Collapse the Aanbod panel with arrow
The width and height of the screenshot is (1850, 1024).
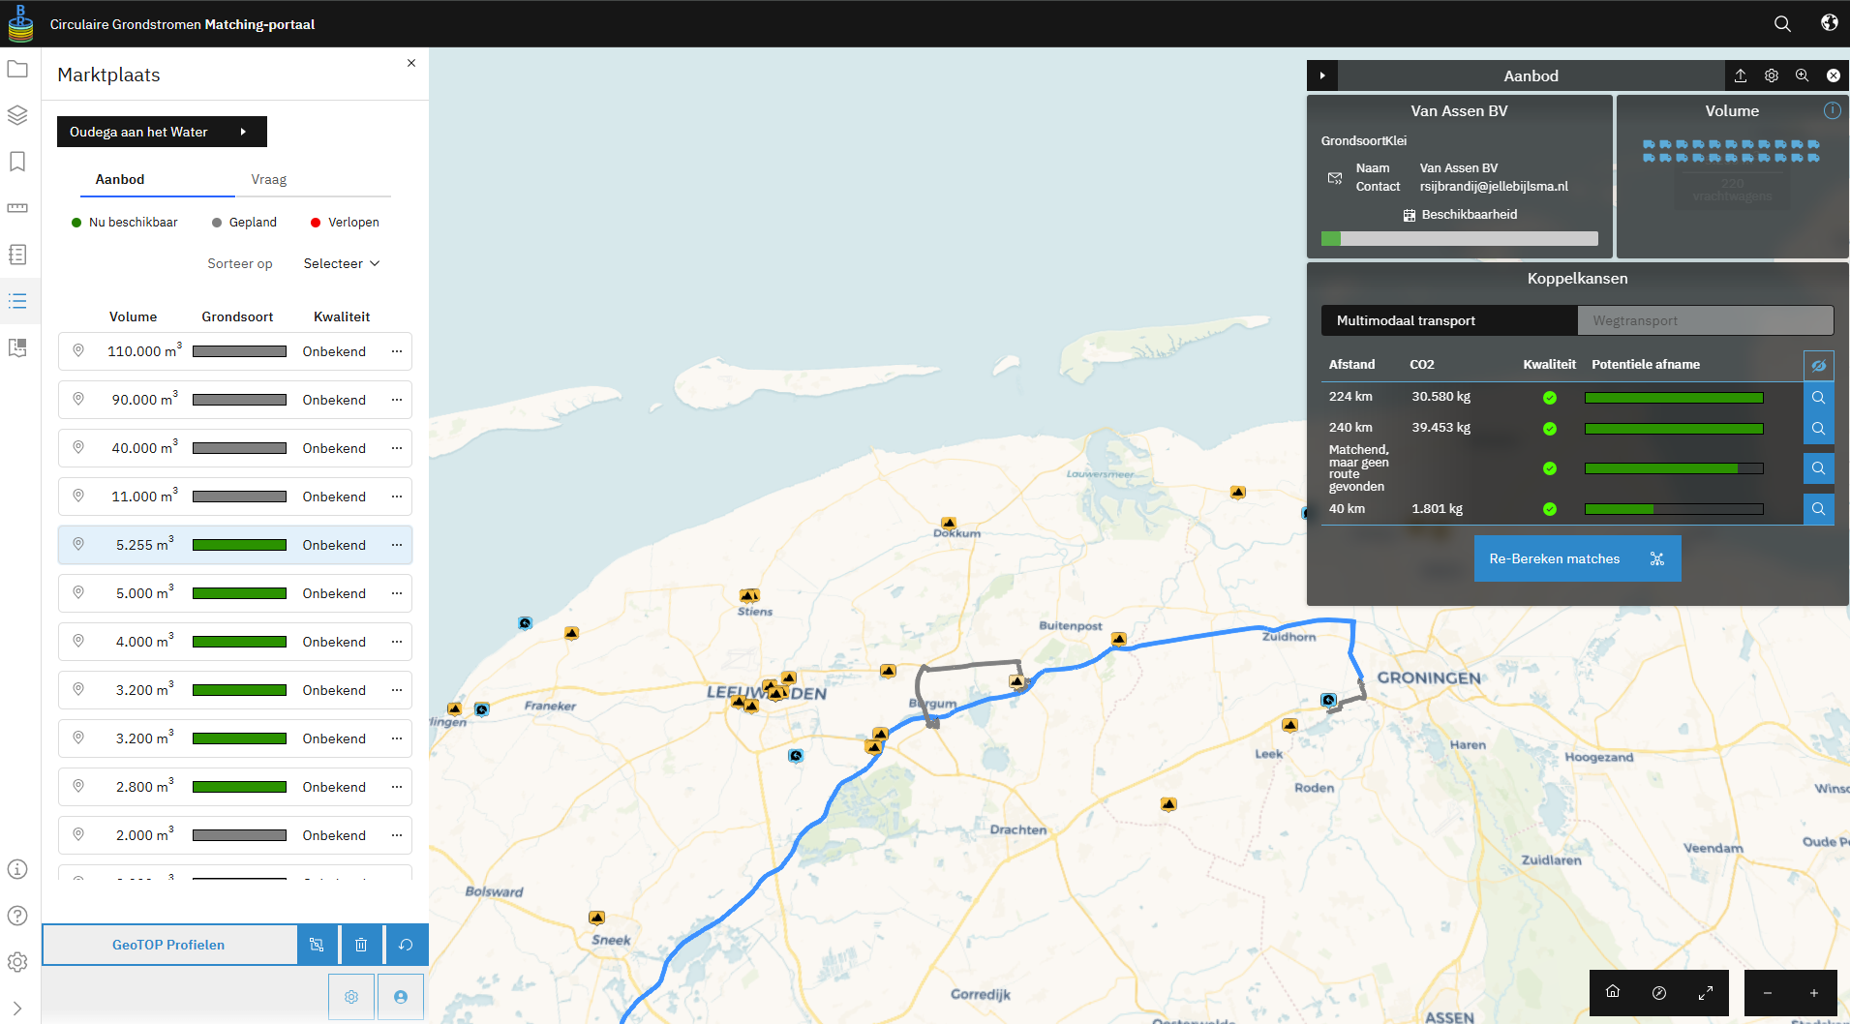click(1322, 75)
